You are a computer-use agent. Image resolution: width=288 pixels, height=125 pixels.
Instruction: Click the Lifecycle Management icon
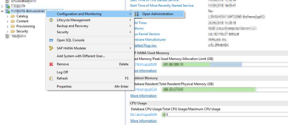(51, 20)
